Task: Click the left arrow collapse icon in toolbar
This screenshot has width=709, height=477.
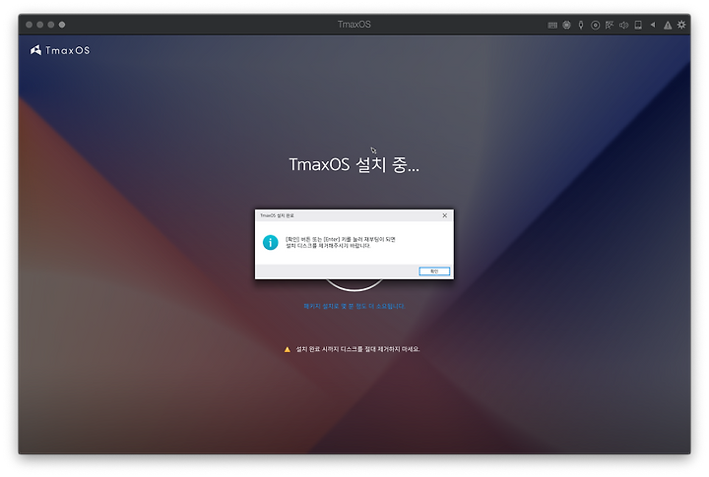Action: (x=653, y=25)
